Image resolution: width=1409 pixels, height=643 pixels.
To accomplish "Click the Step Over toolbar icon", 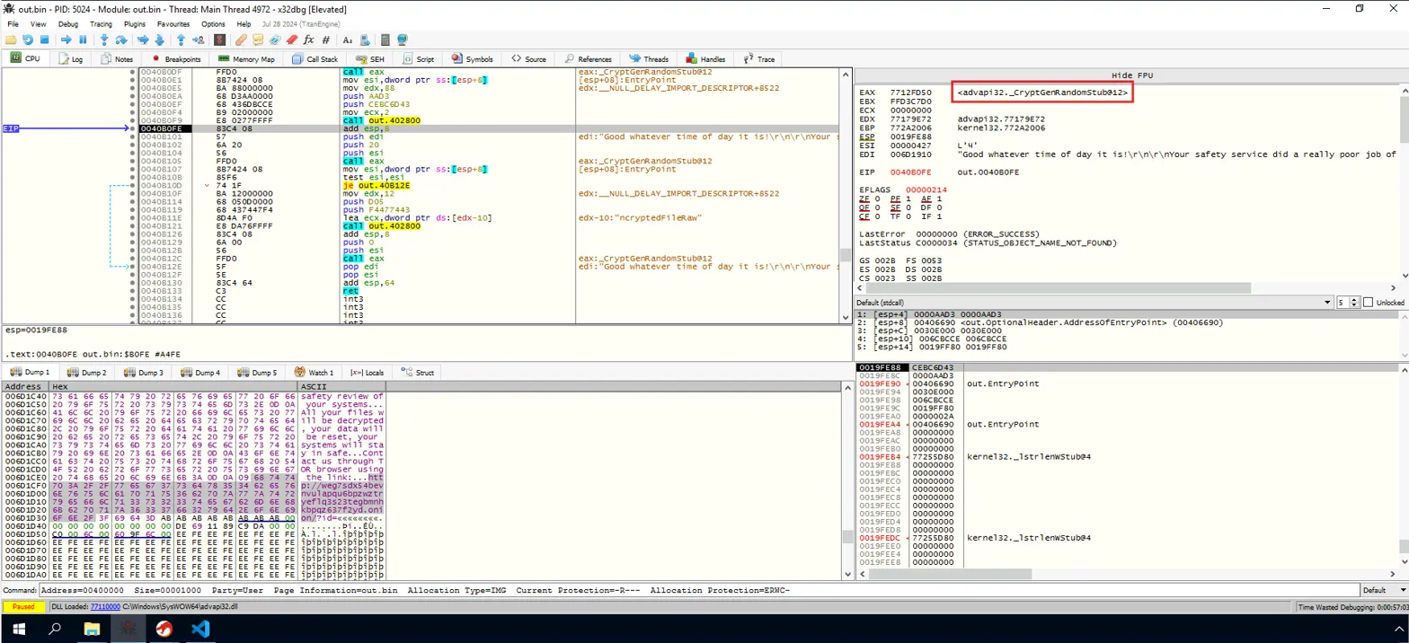I will coord(122,40).
